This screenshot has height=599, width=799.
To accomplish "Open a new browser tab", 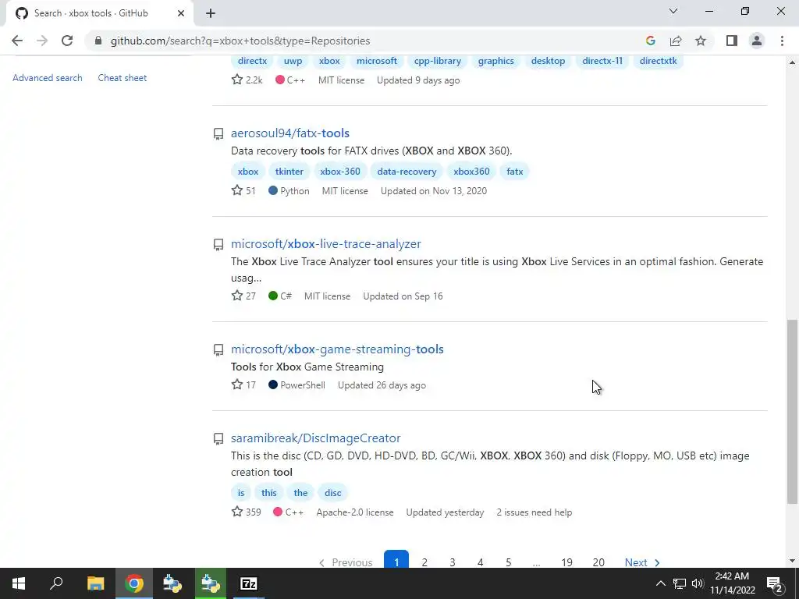I will click(211, 13).
